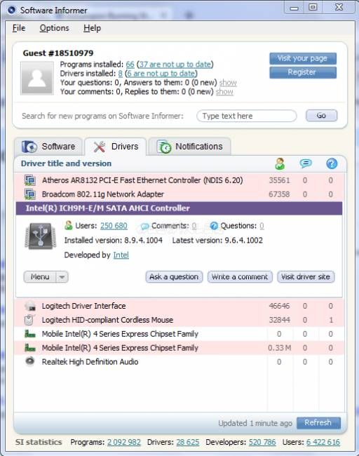The image size is (359, 456).
Task: Click the Menu button
Action: (x=40, y=277)
